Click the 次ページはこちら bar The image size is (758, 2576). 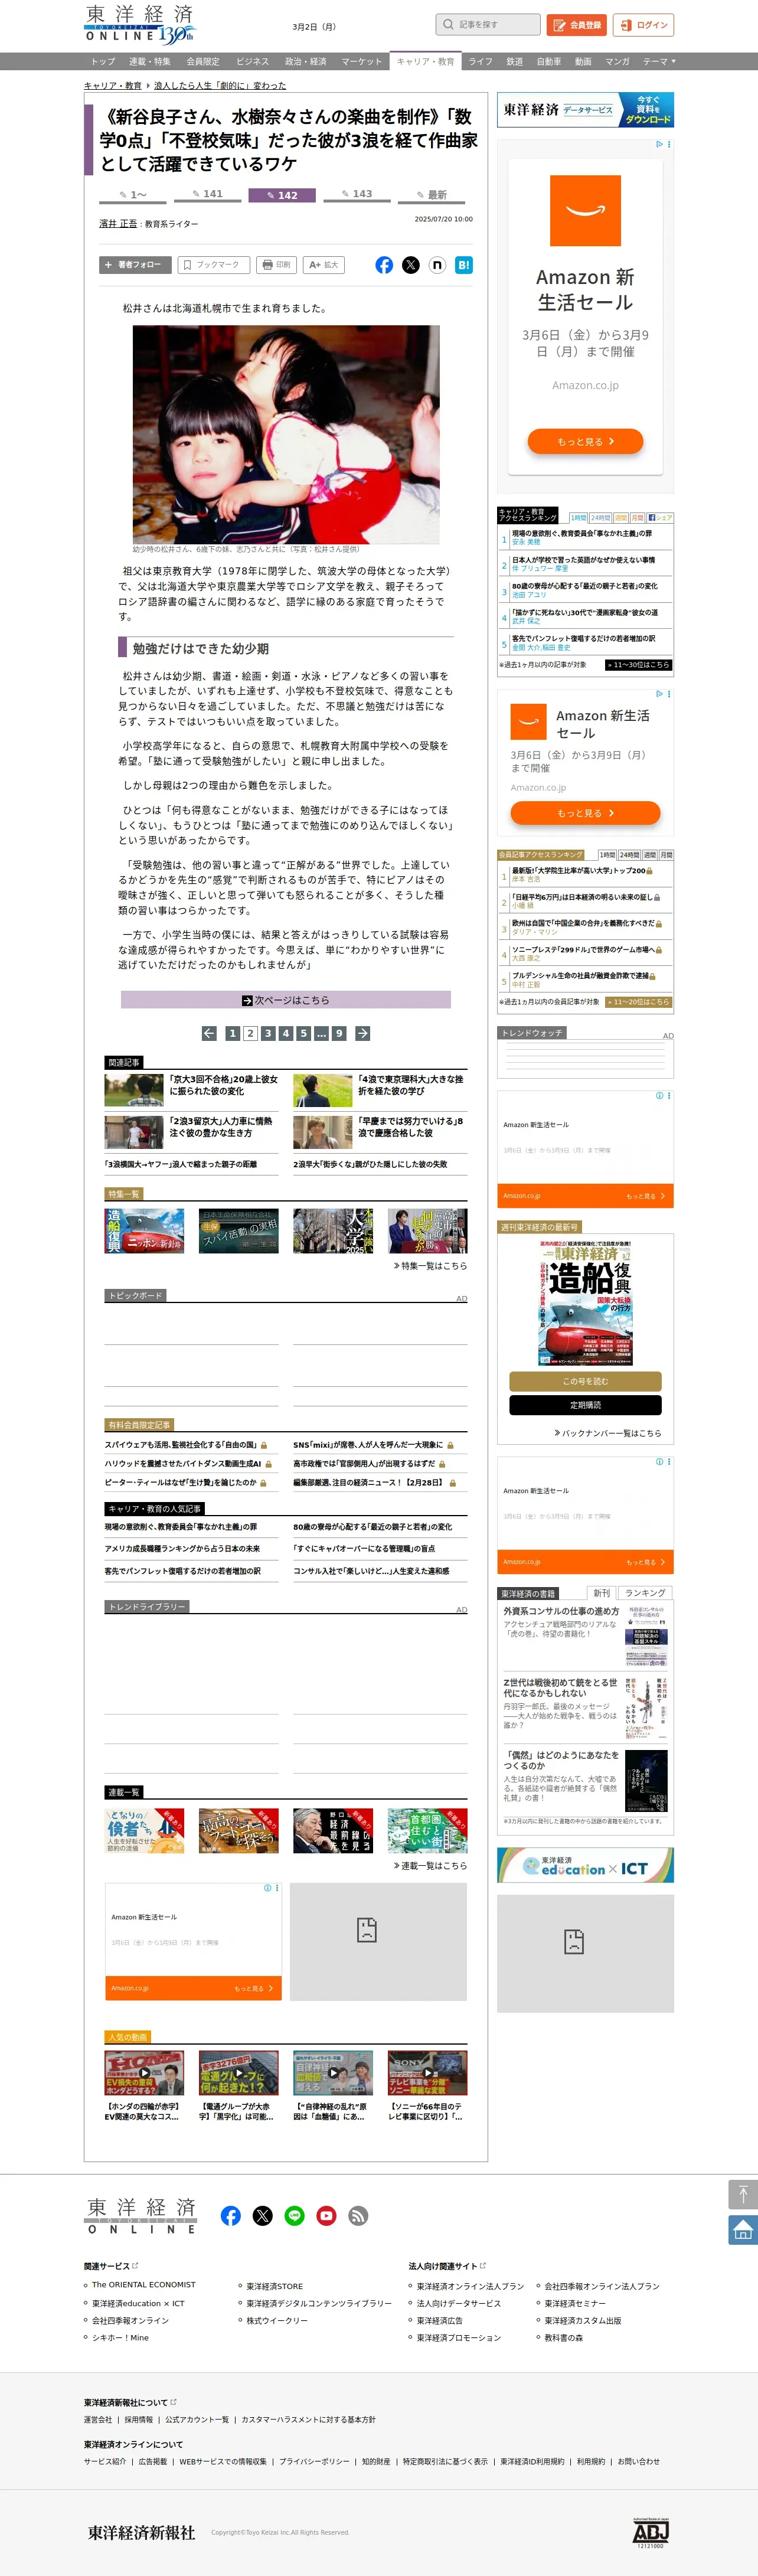point(286,1000)
